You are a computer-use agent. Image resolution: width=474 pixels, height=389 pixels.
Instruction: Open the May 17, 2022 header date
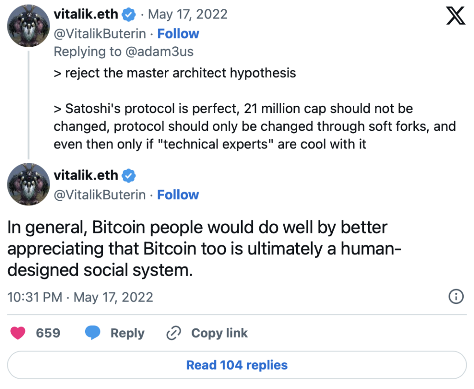(188, 14)
